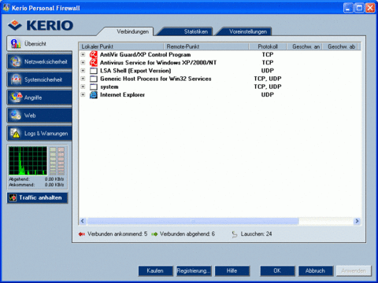Sort by the Protokoll column header
Viewport: 378px width, 283px height.
coord(267,46)
